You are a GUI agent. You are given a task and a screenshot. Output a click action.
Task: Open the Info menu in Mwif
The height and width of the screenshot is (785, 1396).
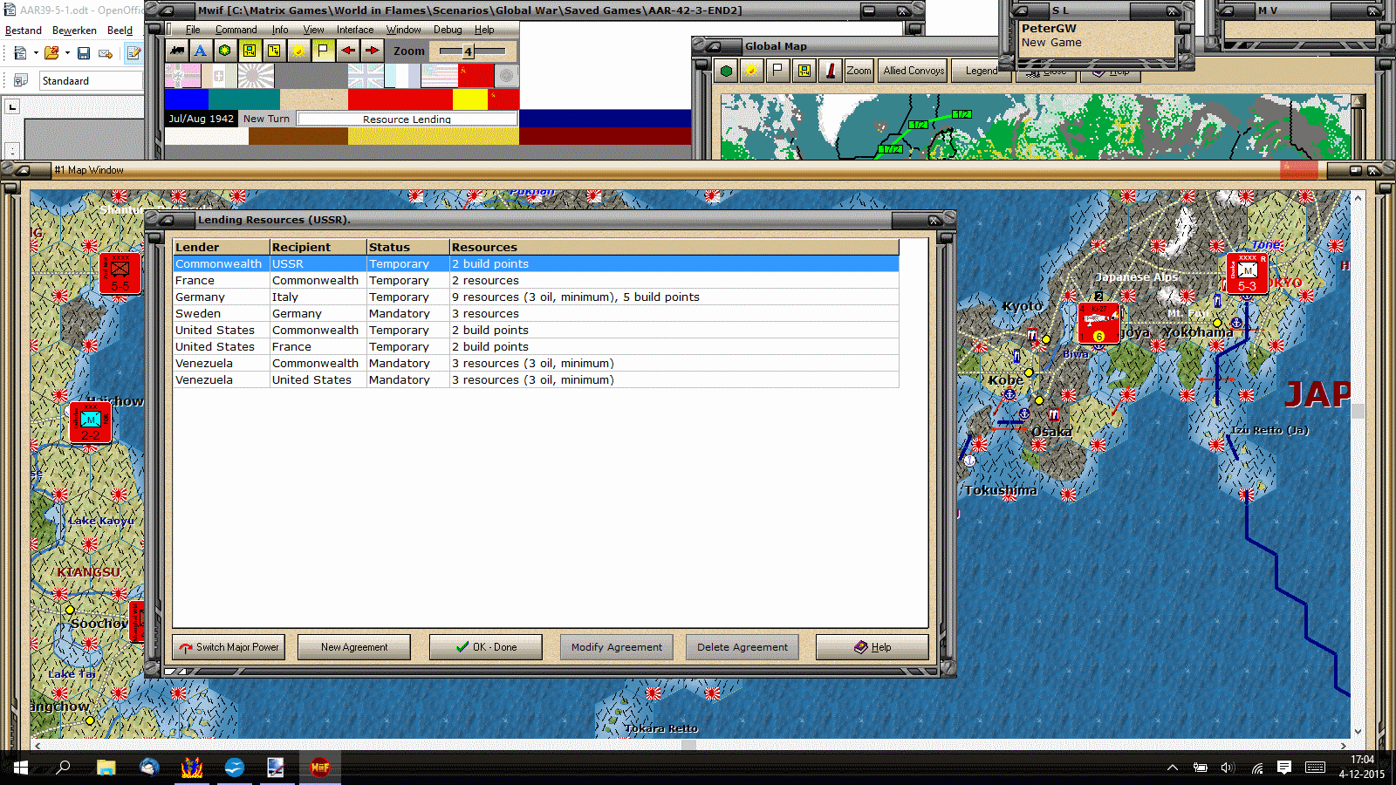tap(280, 30)
